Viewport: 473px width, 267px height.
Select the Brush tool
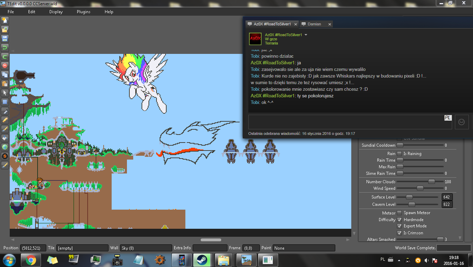5,129
